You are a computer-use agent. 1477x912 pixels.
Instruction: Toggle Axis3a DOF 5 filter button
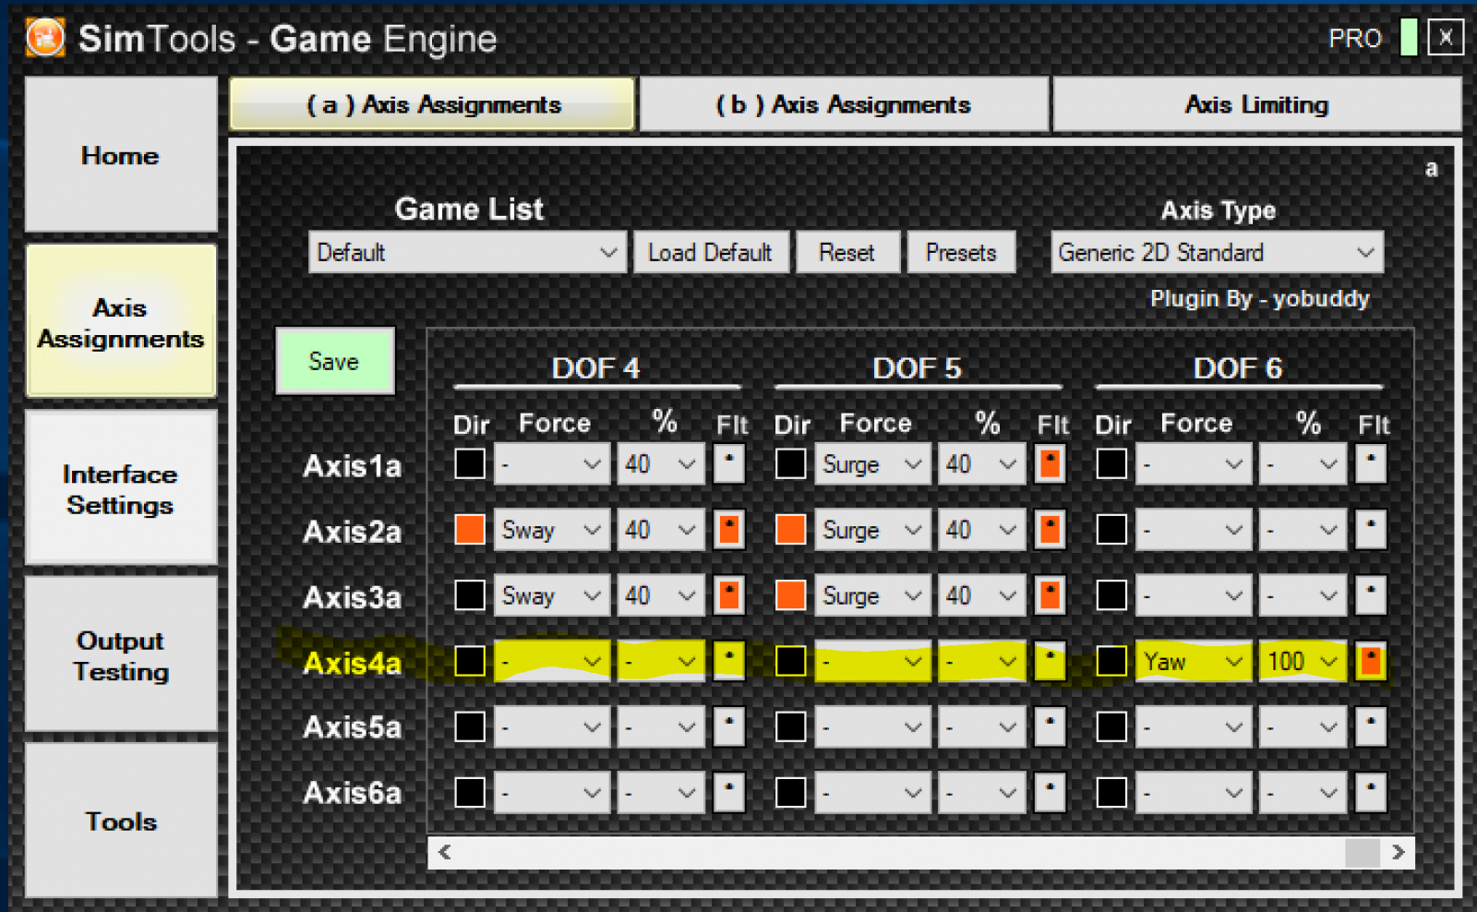pos(1050,595)
